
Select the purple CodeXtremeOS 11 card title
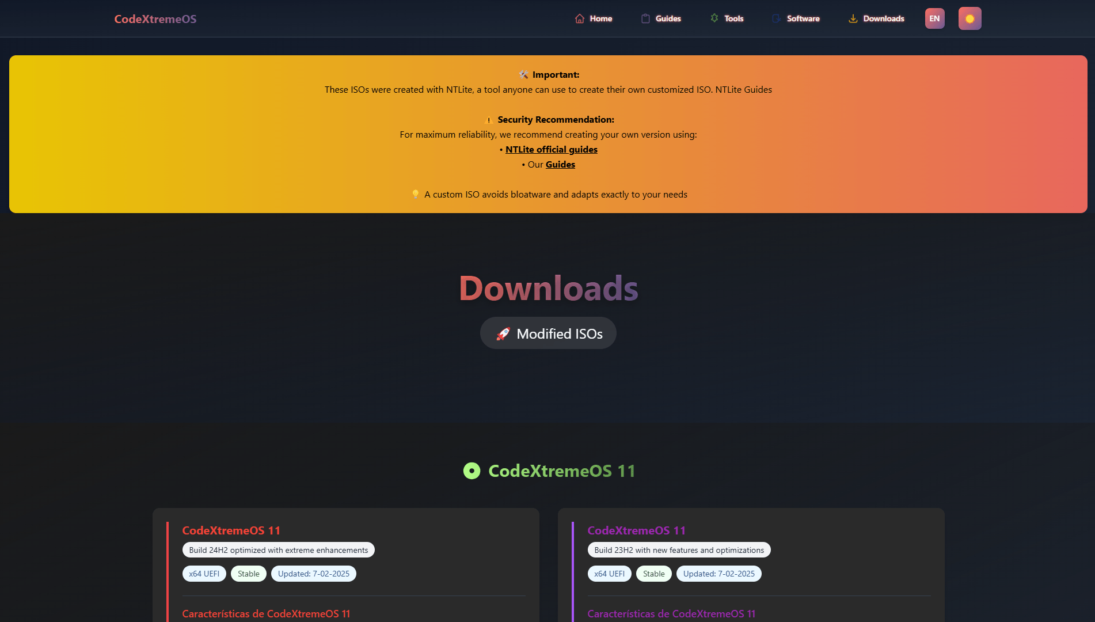click(x=637, y=530)
